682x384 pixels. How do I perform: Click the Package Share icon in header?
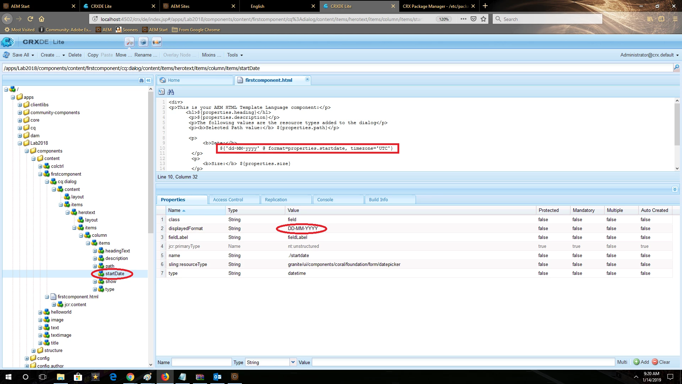click(157, 42)
